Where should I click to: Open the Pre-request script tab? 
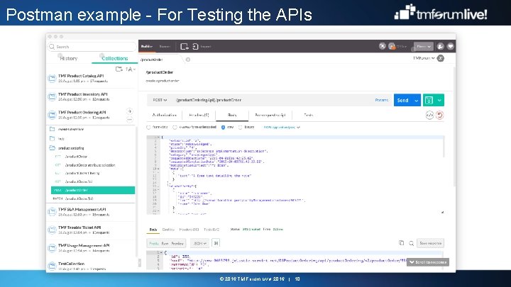click(270, 116)
